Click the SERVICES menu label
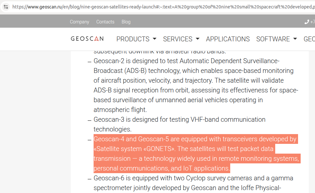 178,39
